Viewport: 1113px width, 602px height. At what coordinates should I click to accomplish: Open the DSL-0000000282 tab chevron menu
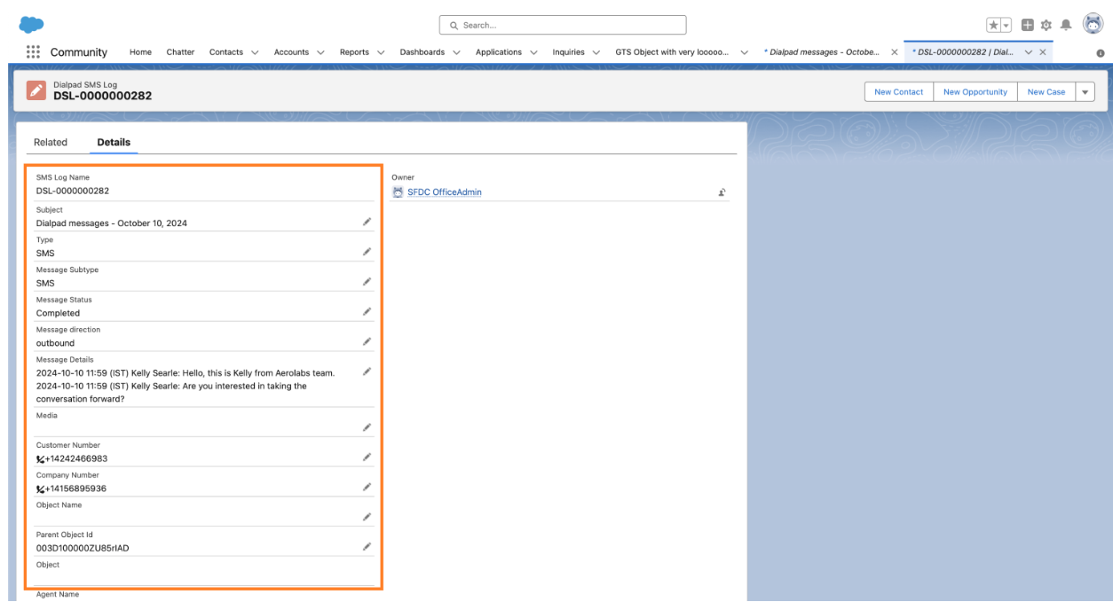click(x=1029, y=52)
